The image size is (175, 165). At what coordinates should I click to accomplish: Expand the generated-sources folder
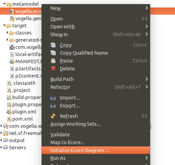pos(7,40)
